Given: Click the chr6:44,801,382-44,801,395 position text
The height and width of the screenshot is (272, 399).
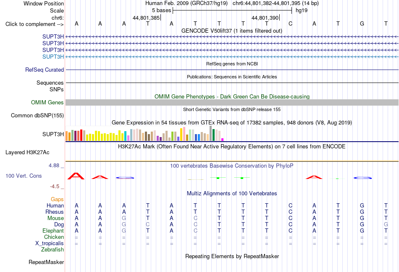Looking at the screenshot, I should [x=276, y=3].
